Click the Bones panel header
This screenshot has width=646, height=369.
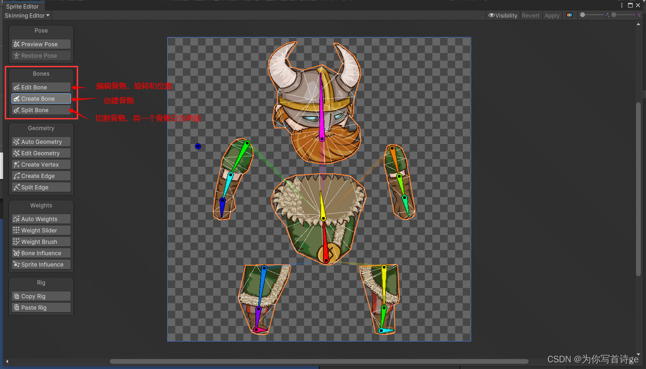coord(41,73)
